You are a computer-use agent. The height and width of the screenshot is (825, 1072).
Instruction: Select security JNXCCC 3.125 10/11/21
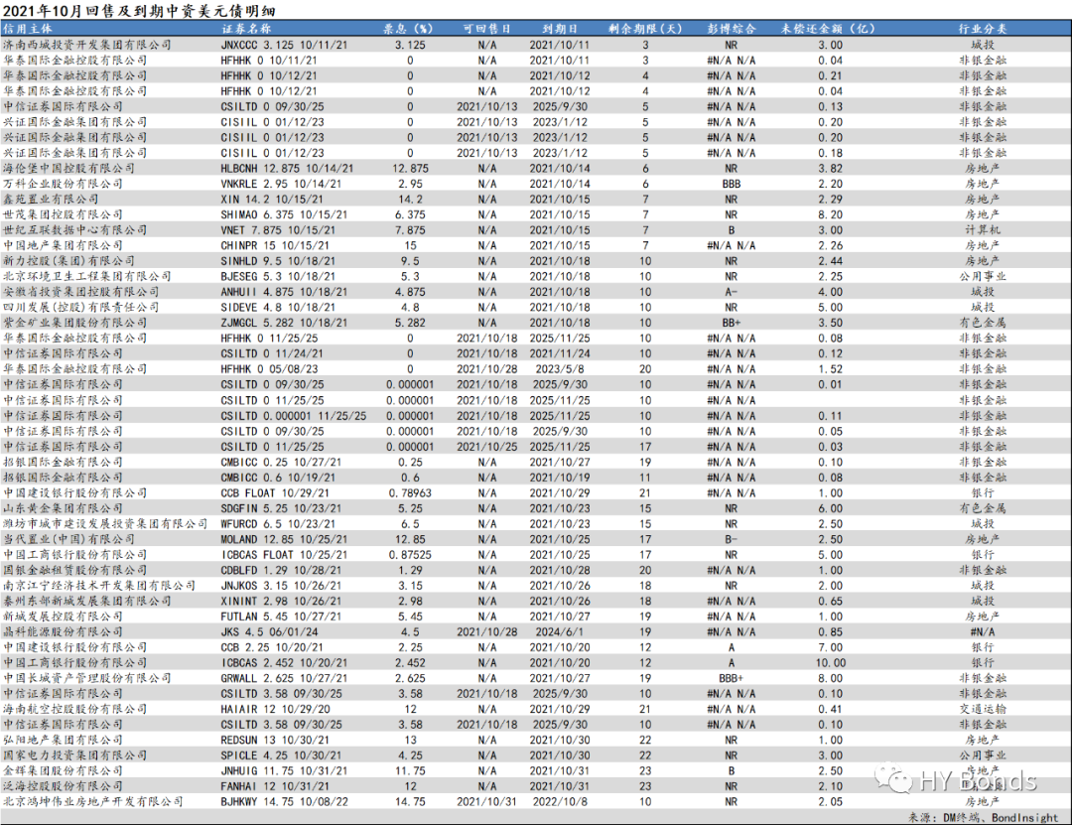(284, 45)
